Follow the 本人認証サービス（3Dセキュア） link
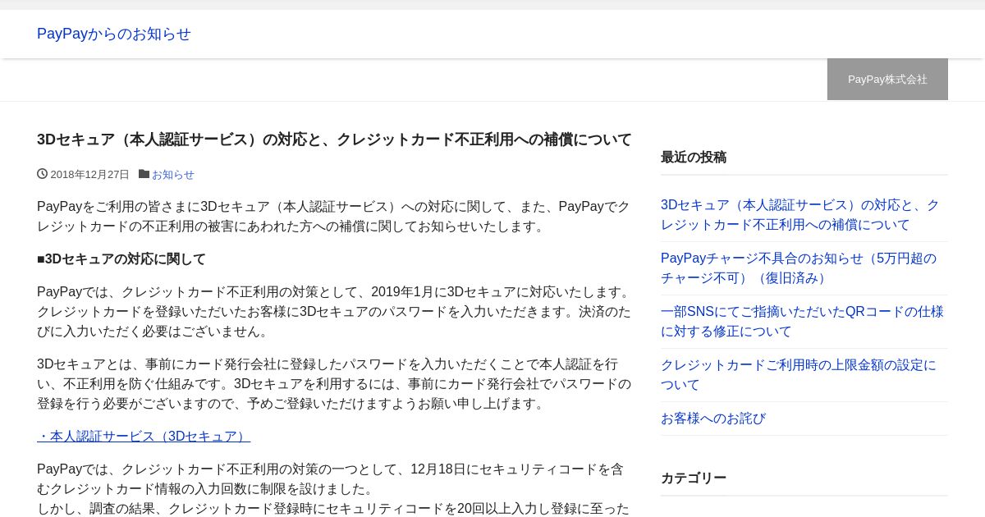 [x=144, y=437]
